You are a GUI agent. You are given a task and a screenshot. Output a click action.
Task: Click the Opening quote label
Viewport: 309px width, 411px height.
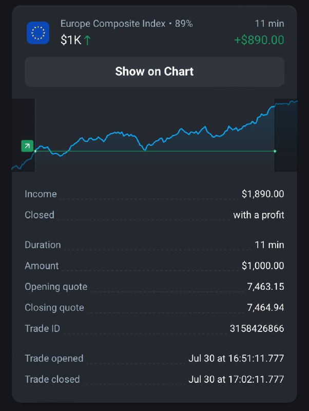click(x=56, y=287)
